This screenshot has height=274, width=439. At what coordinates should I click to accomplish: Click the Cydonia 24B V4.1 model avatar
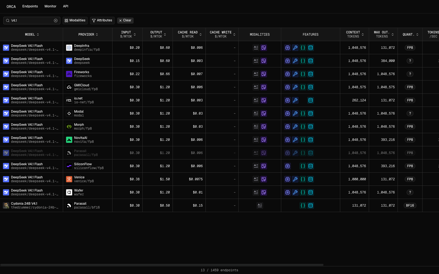(x=6, y=206)
